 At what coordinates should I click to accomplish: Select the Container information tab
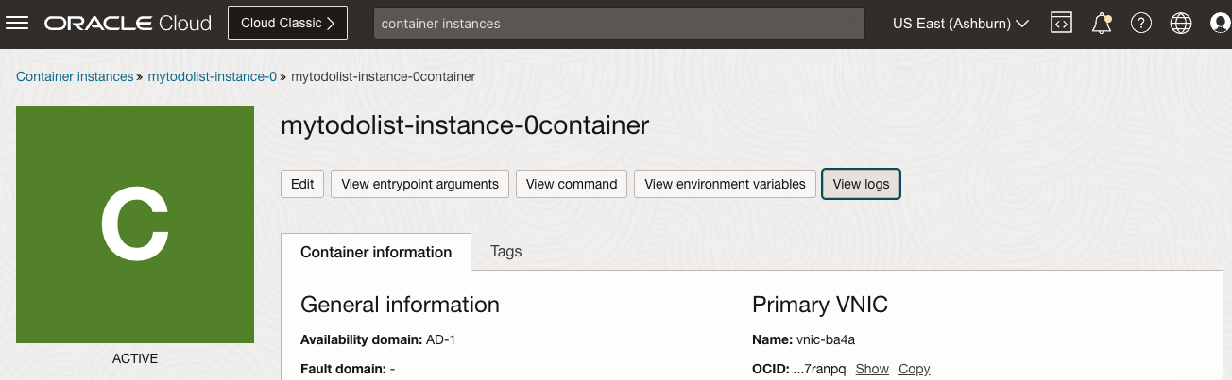[x=376, y=252]
